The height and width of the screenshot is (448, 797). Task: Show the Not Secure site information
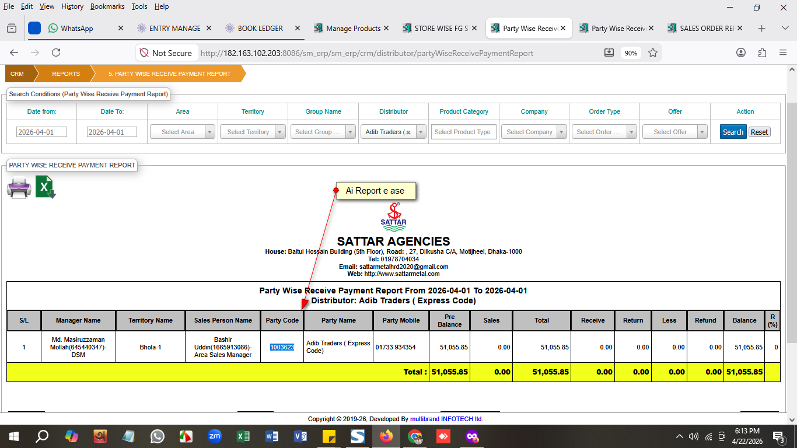[166, 52]
